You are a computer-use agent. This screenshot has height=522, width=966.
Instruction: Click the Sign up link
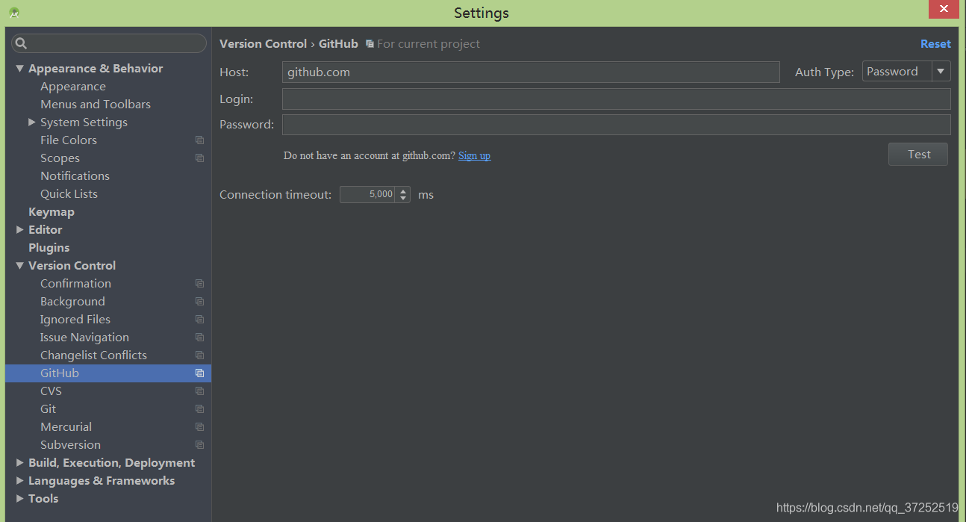click(474, 156)
